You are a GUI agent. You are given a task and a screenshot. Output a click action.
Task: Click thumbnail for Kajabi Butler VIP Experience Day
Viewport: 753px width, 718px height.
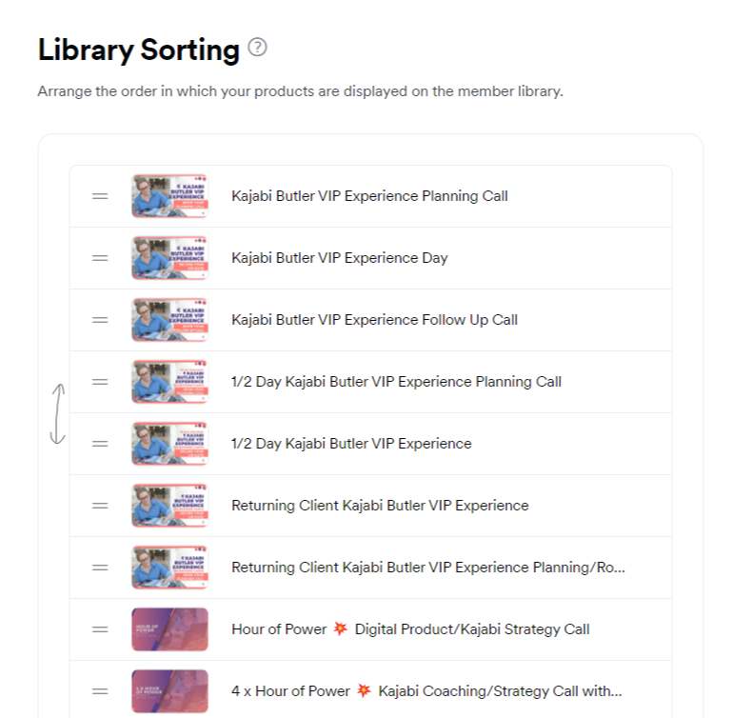point(170,258)
